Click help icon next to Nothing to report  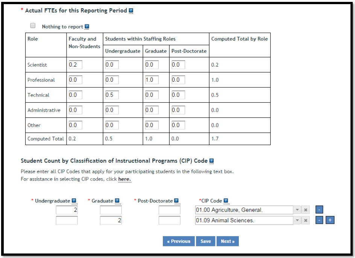[x=87, y=27]
